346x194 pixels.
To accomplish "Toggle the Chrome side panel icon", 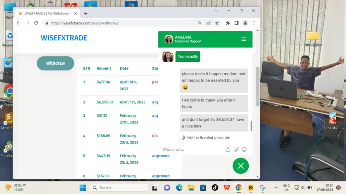I will [x=236, y=23].
